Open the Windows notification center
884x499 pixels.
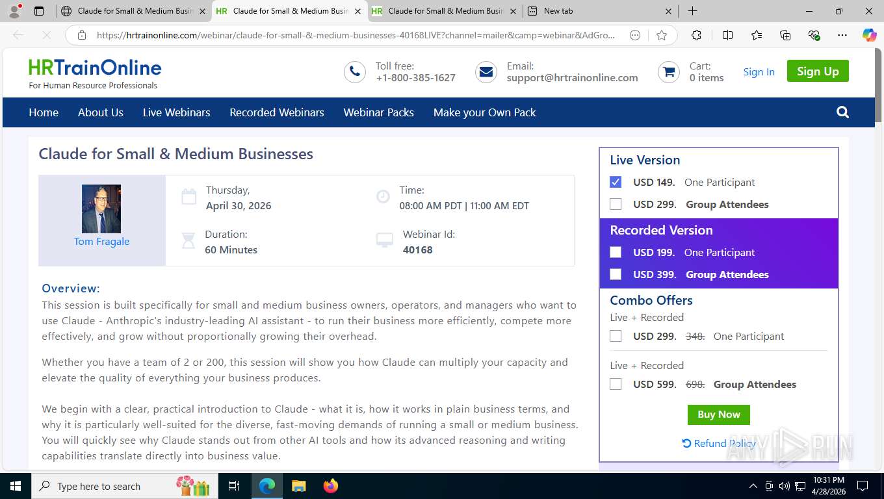863,486
